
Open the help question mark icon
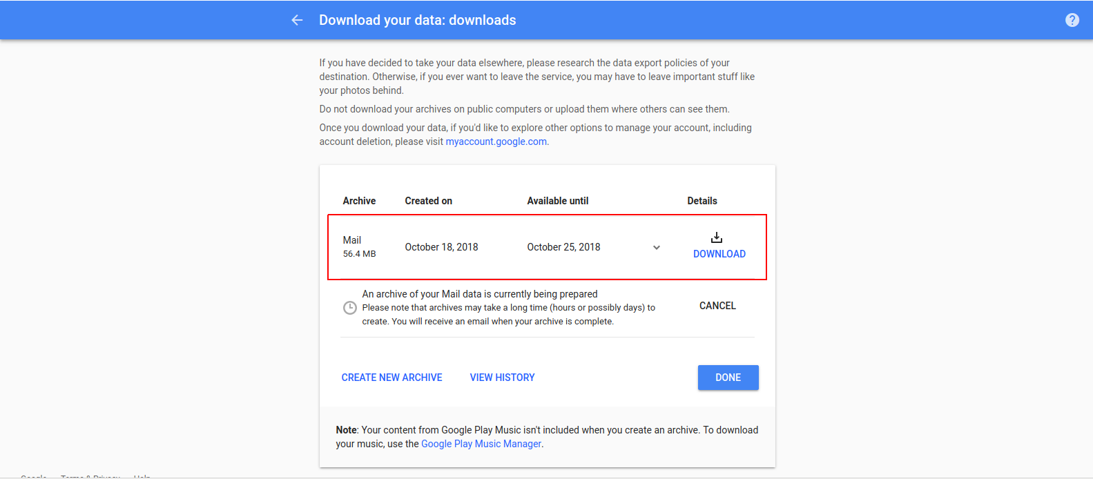click(x=1072, y=20)
